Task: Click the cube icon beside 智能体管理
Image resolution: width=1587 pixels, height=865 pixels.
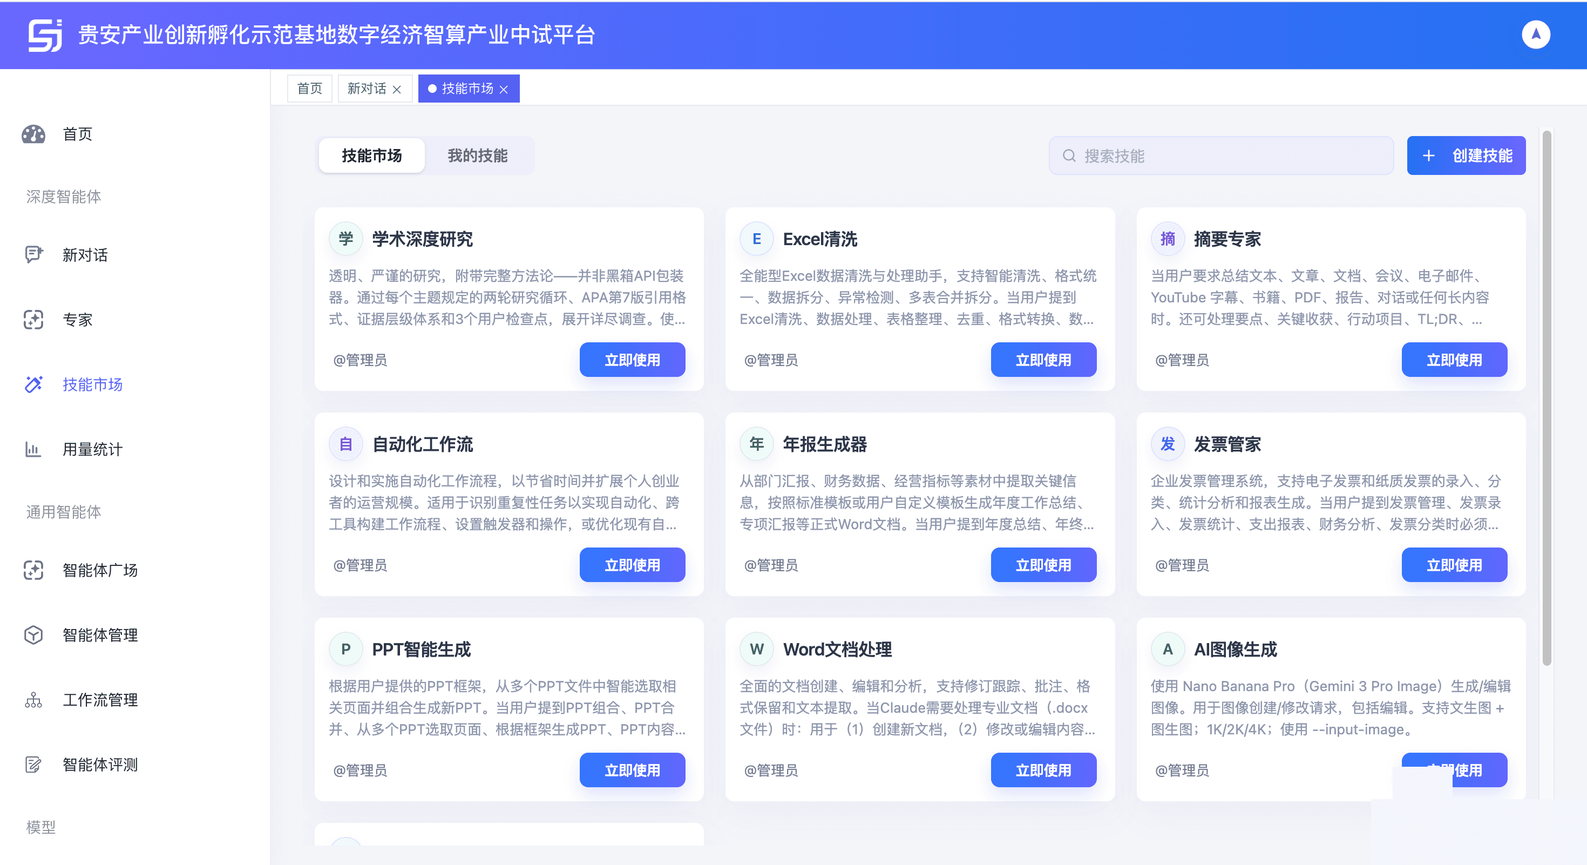Action: point(33,634)
